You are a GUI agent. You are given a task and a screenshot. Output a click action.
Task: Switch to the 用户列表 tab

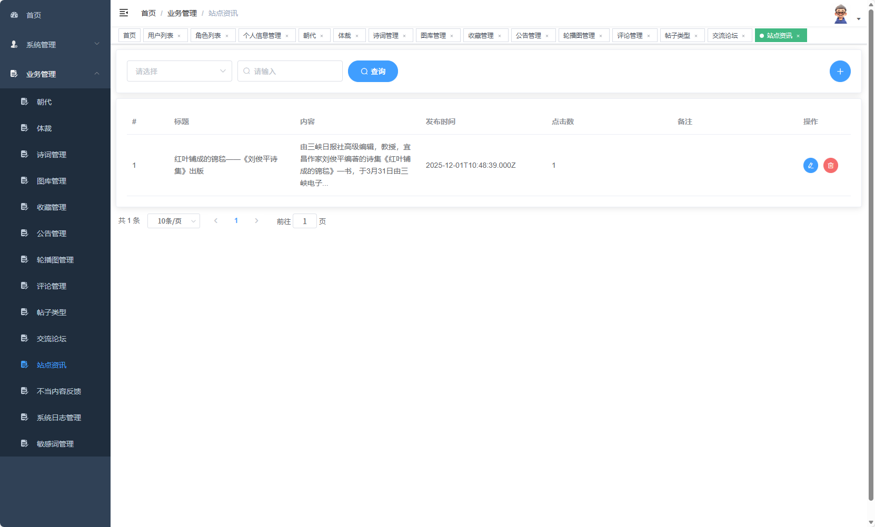(161, 35)
